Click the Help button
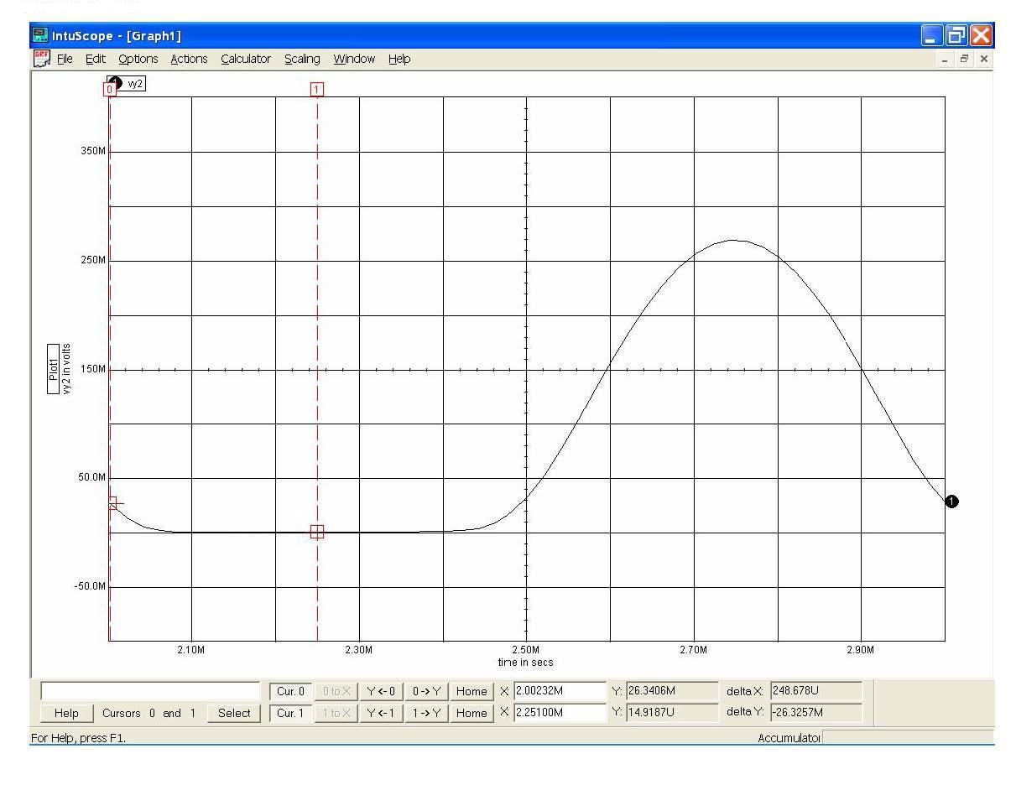Image resolution: width=1016 pixels, height=785 pixels. point(66,713)
